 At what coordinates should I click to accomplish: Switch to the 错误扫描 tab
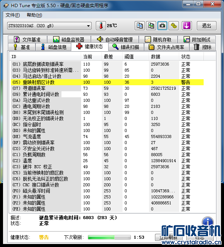126,47
